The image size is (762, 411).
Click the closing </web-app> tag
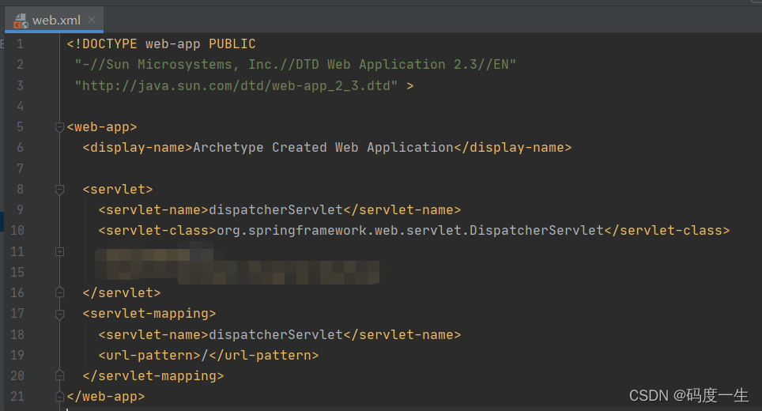click(106, 397)
